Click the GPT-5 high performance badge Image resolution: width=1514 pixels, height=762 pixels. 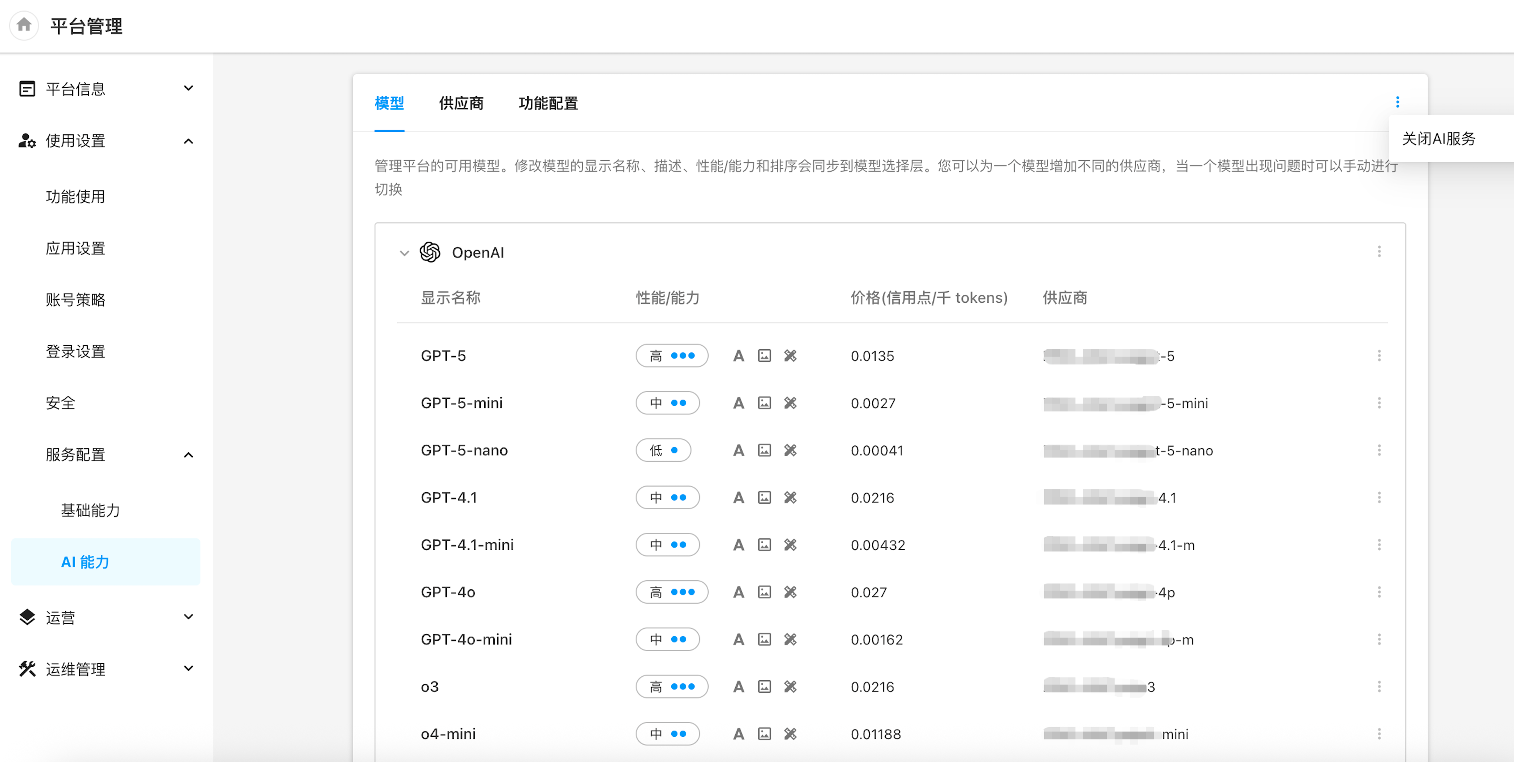(671, 355)
